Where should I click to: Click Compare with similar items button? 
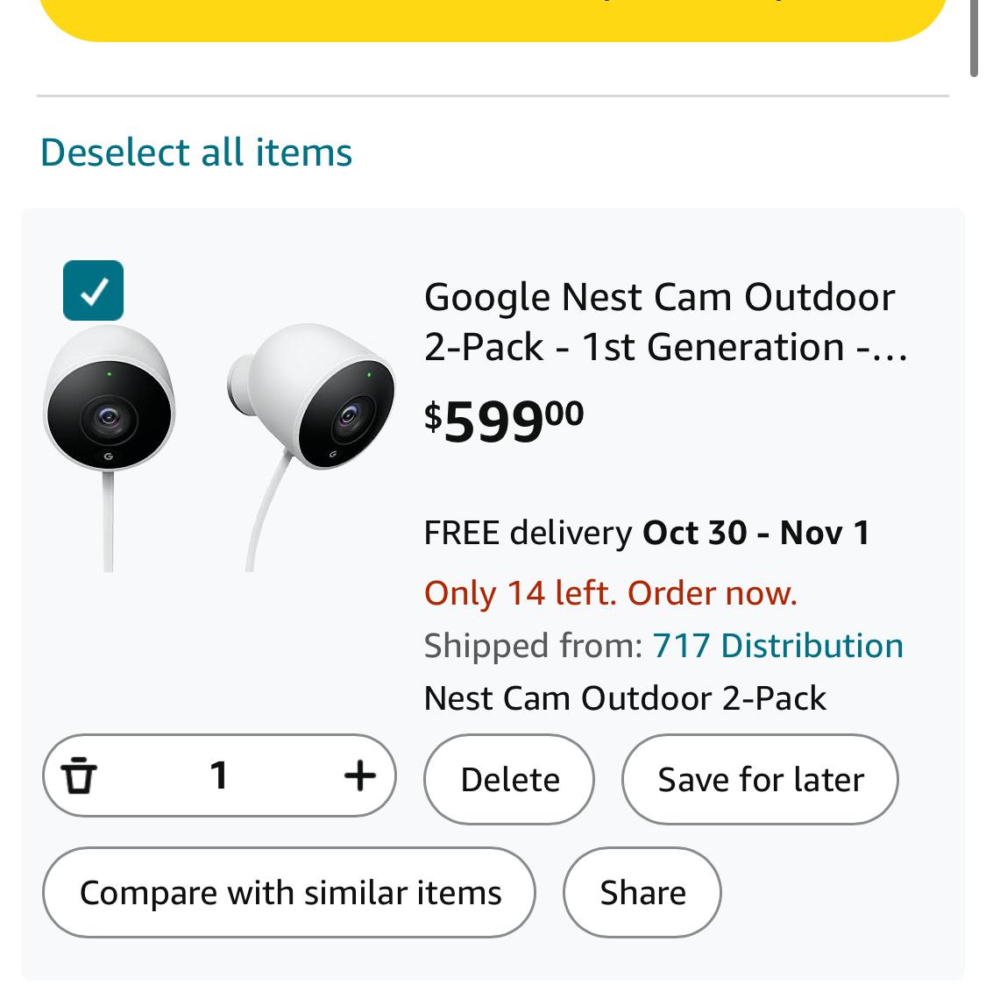click(x=289, y=893)
